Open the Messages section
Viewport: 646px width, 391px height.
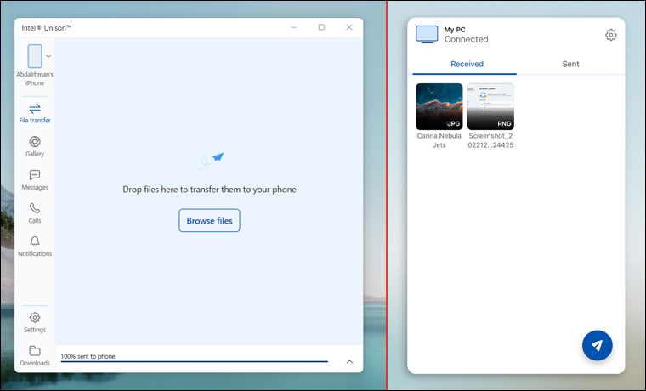[x=35, y=178]
